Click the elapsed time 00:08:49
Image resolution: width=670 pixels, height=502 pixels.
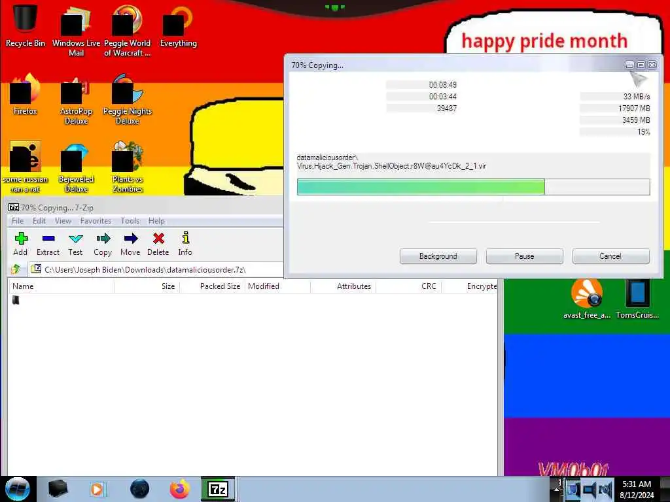tap(443, 84)
